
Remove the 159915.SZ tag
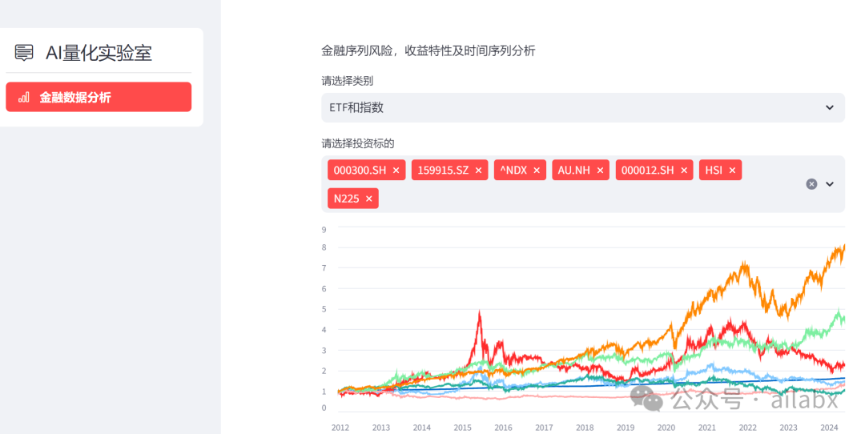click(x=478, y=171)
